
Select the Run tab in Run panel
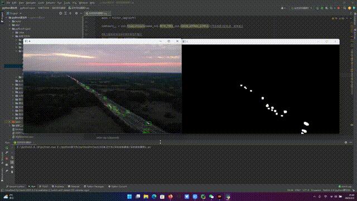tap(22, 142)
